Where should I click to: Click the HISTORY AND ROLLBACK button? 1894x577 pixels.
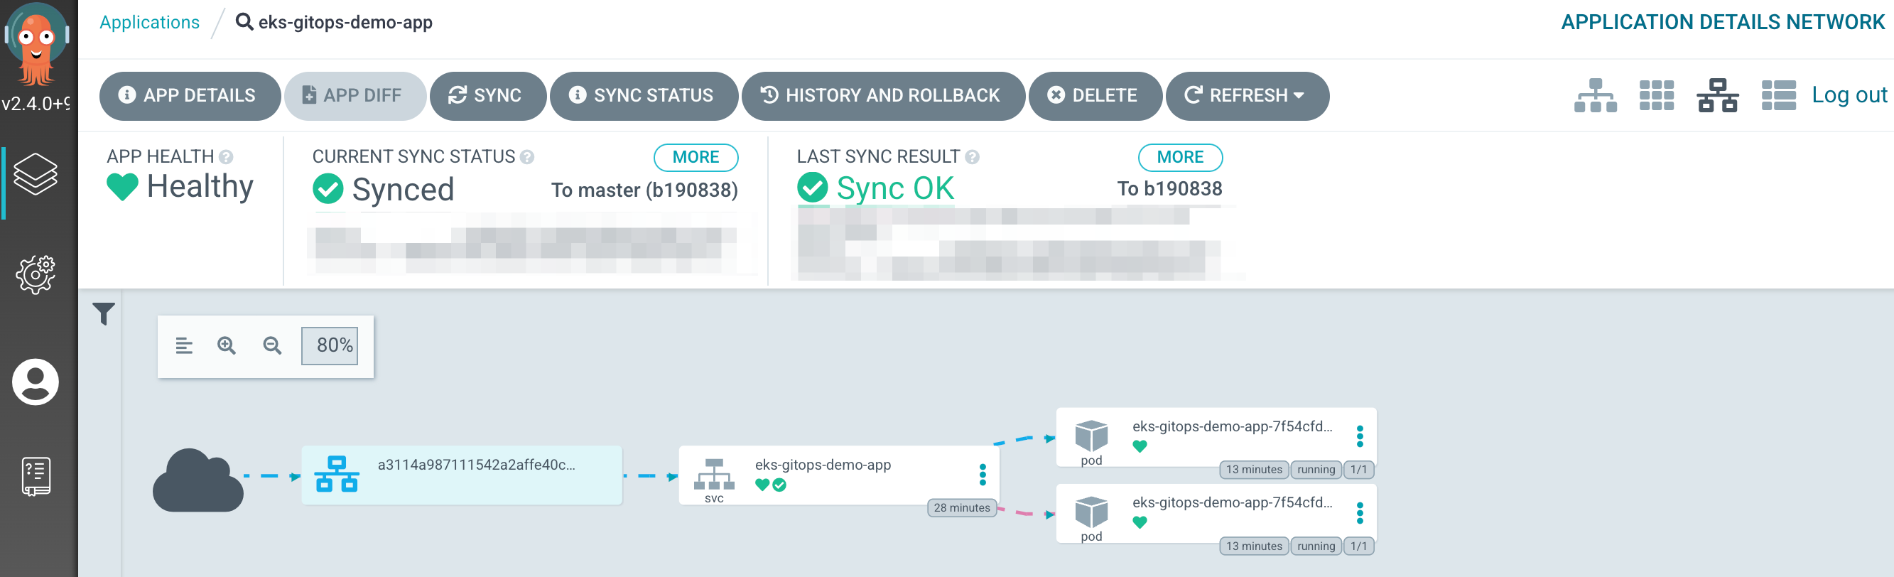(x=882, y=95)
